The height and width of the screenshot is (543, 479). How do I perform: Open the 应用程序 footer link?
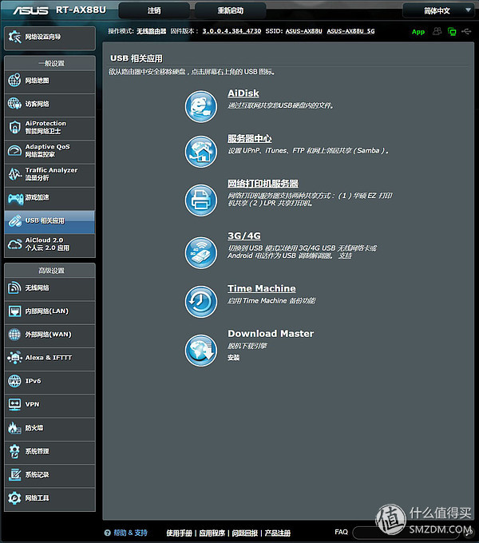(x=212, y=533)
